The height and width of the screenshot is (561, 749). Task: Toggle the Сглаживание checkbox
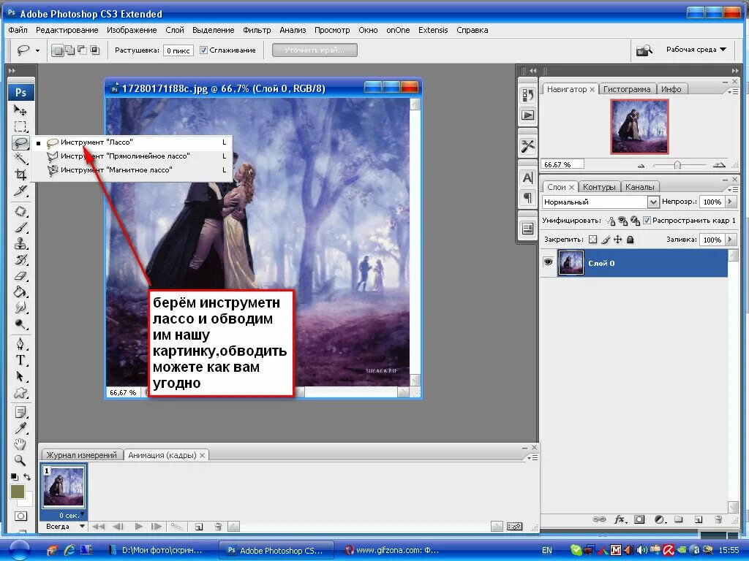203,50
